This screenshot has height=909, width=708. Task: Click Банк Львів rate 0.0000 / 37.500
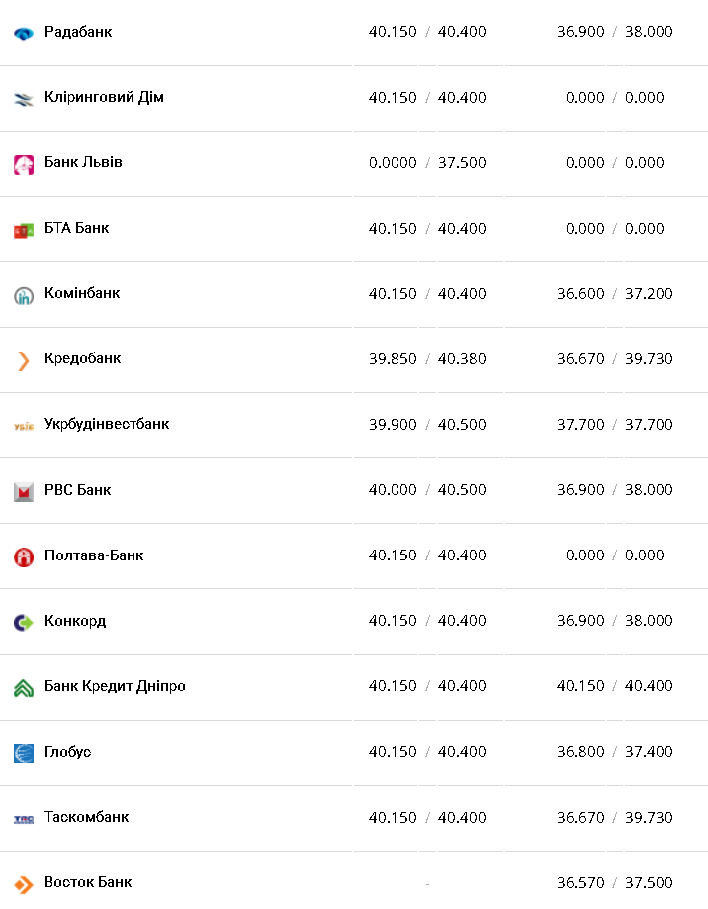(x=427, y=162)
